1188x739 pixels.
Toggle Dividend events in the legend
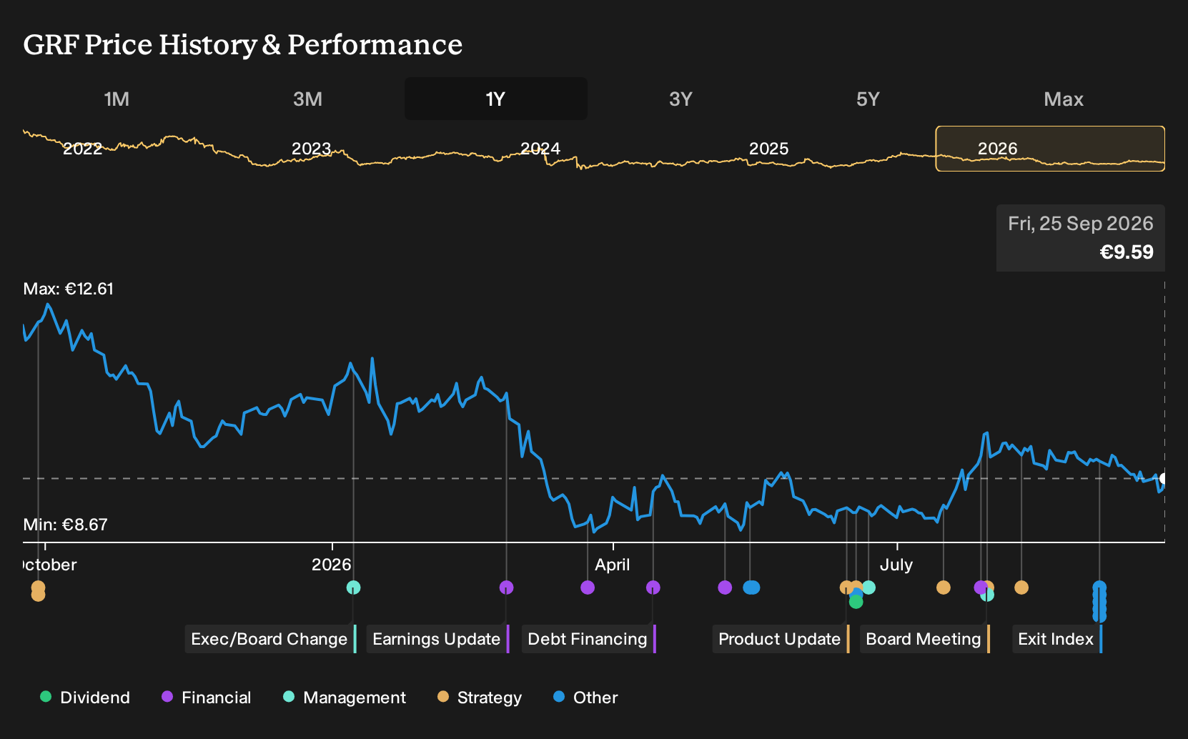(x=85, y=698)
